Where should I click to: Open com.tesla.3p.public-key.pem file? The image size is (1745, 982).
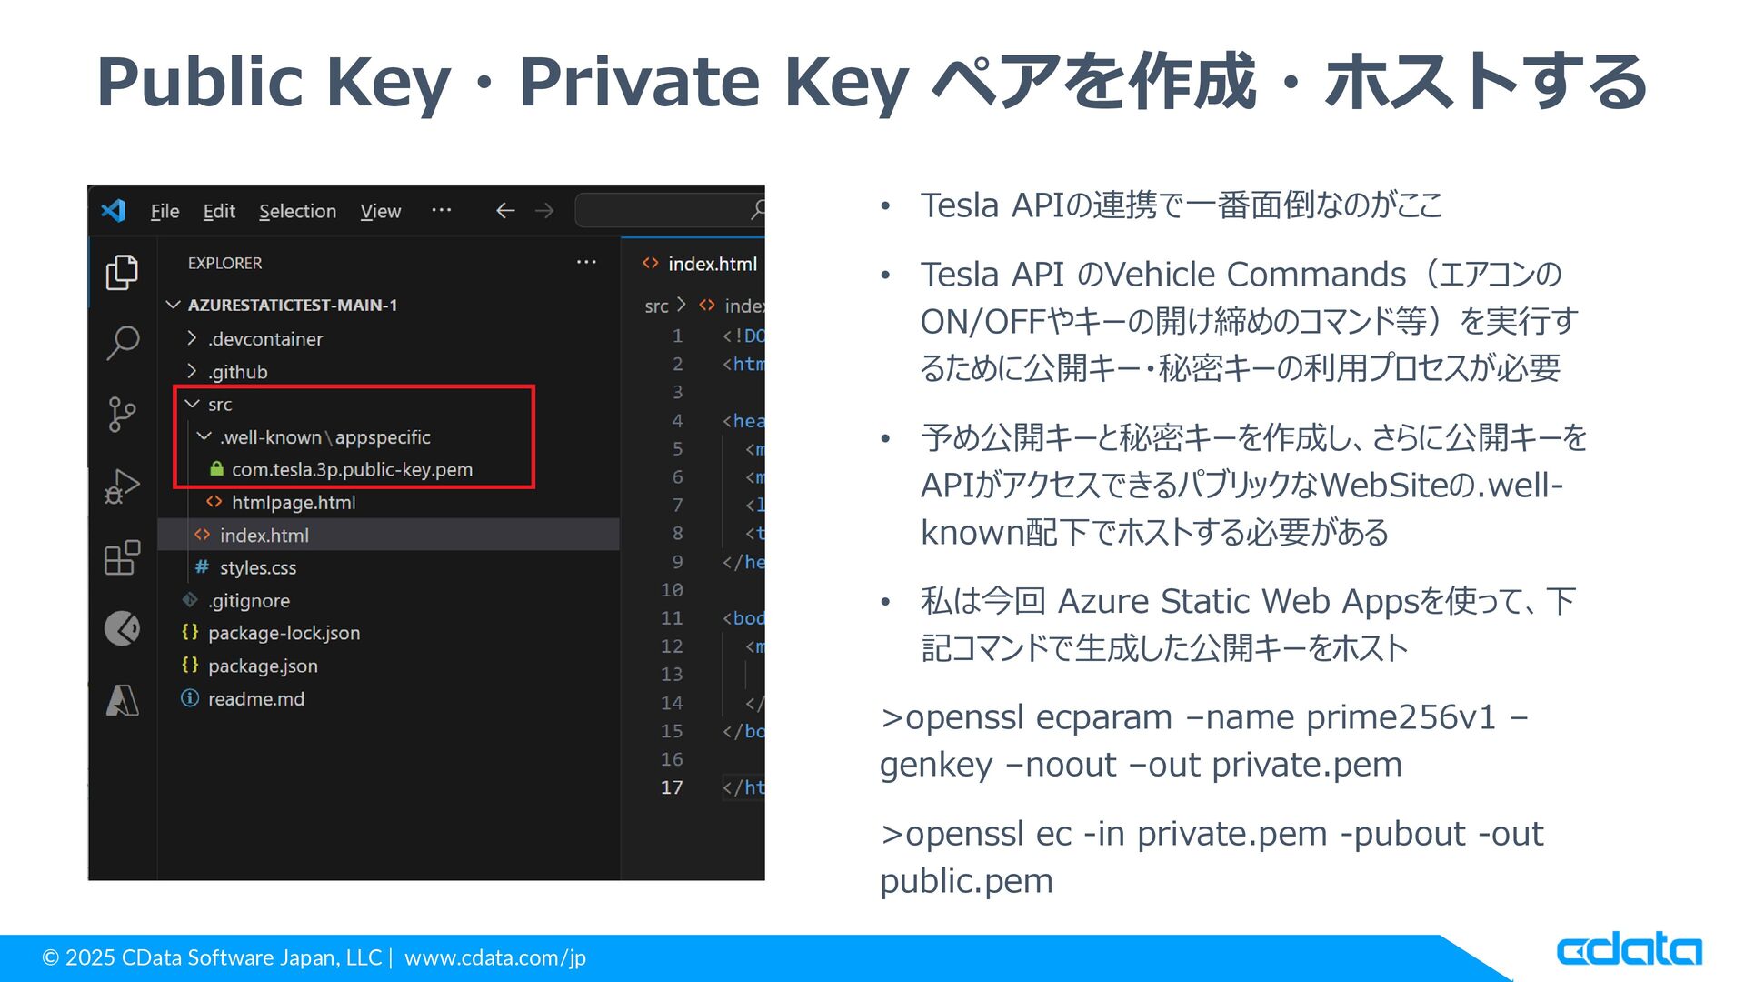pyautogui.click(x=352, y=470)
